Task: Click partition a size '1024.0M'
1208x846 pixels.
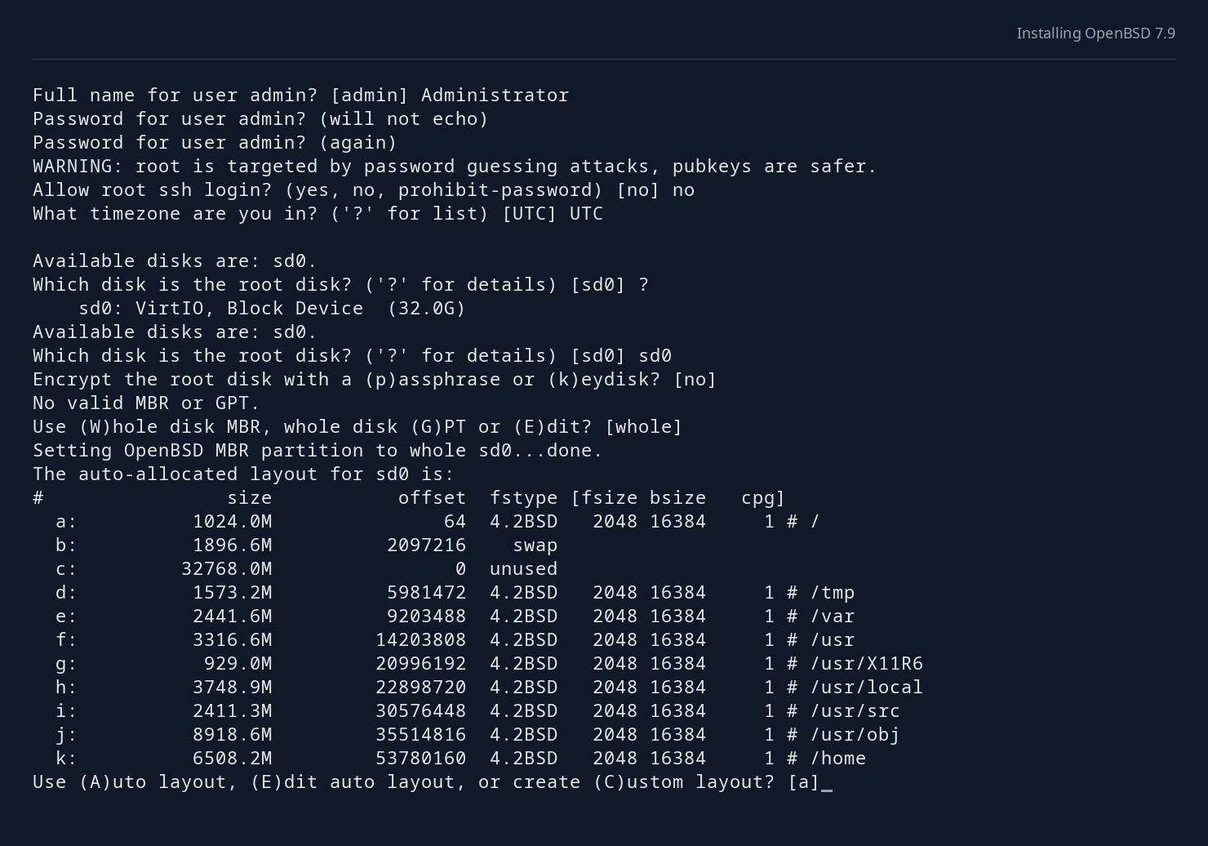Action: (232, 521)
